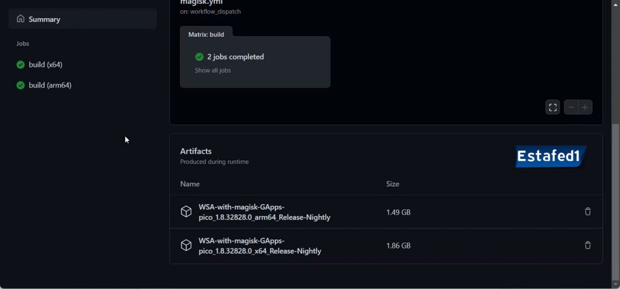Open the build (x64) job
620x289 pixels.
pos(45,65)
